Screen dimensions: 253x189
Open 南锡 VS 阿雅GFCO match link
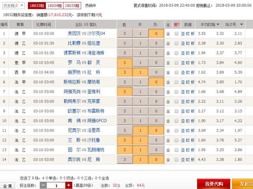pos(87,121)
